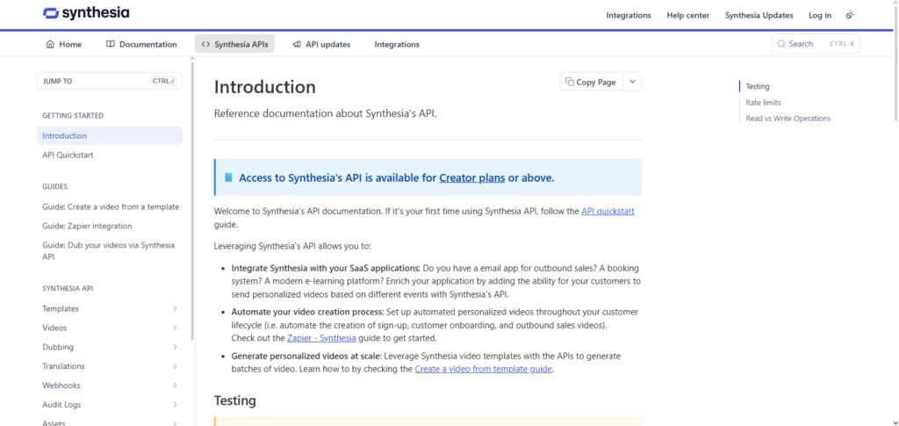Open the Copy Page dropdown arrow
Viewport: 899px width, 426px height.
click(632, 82)
